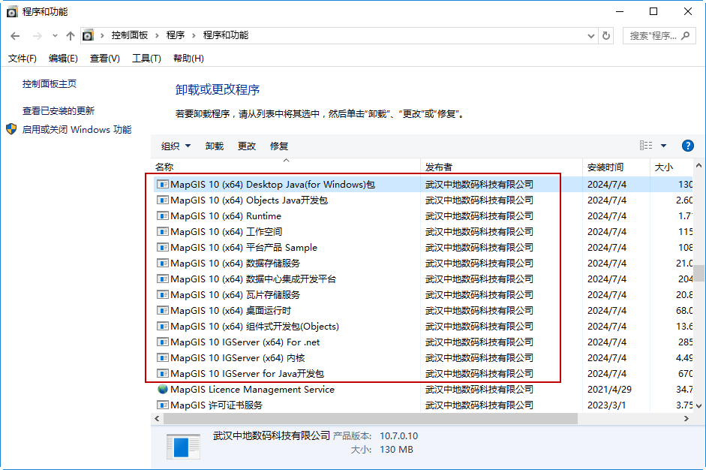Click the 修复 toolbar button
The image size is (706, 470).
click(x=279, y=146)
